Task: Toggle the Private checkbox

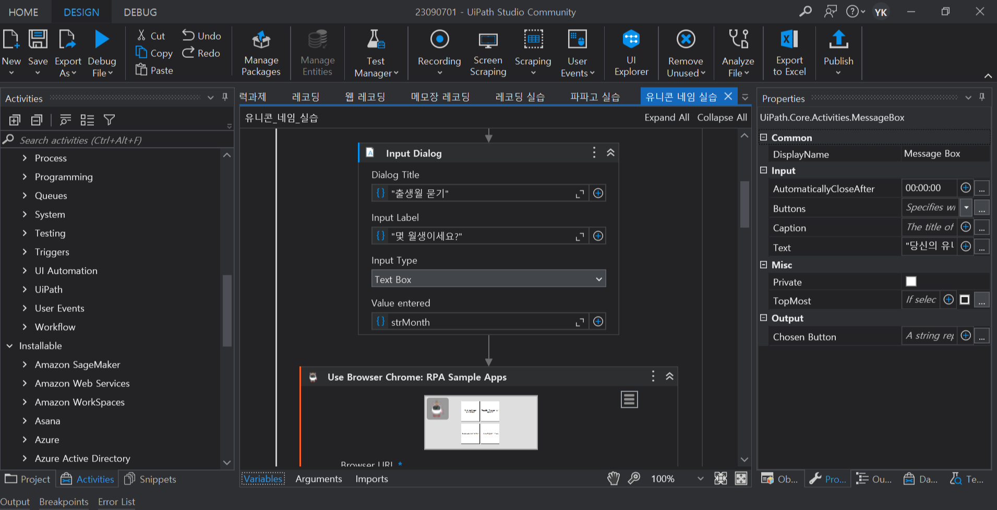Action: (911, 282)
